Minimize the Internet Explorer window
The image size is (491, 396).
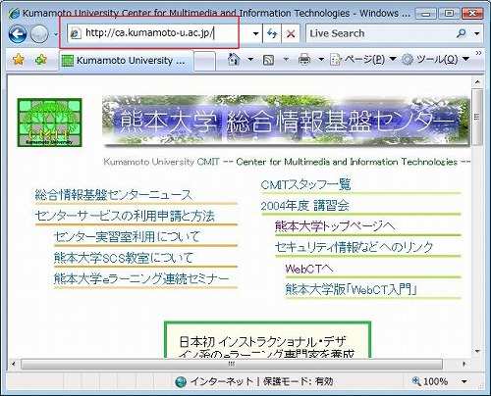426,14
